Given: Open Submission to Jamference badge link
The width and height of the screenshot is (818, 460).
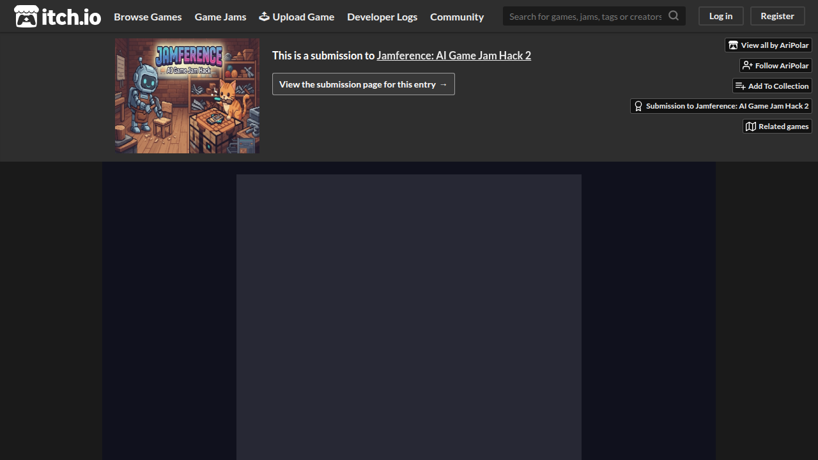Looking at the screenshot, I should click(x=721, y=106).
